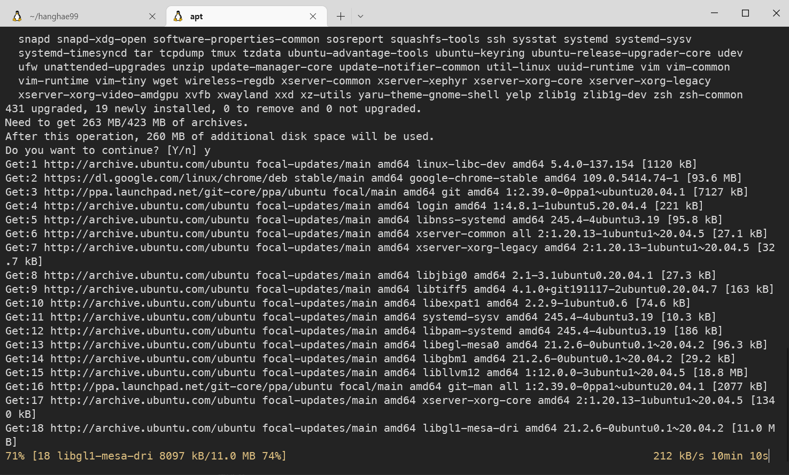Image resolution: width=789 pixels, height=475 pixels.
Task: Click the 'systemd-timesyncd tar tcpdump' package line
Action: 381,53
